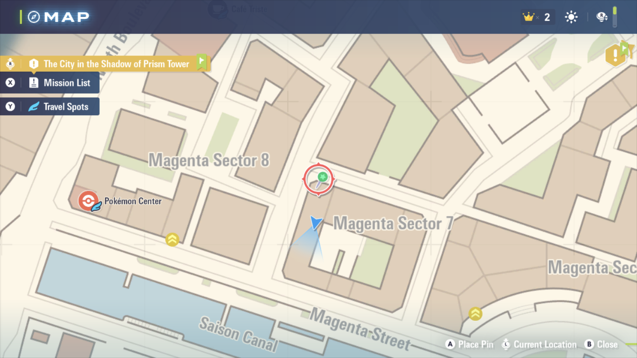This screenshot has width=637, height=358.
Task: Click the Current Location button
Action: click(x=539, y=344)
